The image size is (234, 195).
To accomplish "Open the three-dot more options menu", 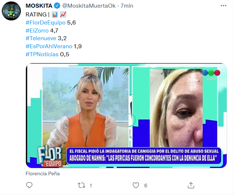I will (223, 6).
